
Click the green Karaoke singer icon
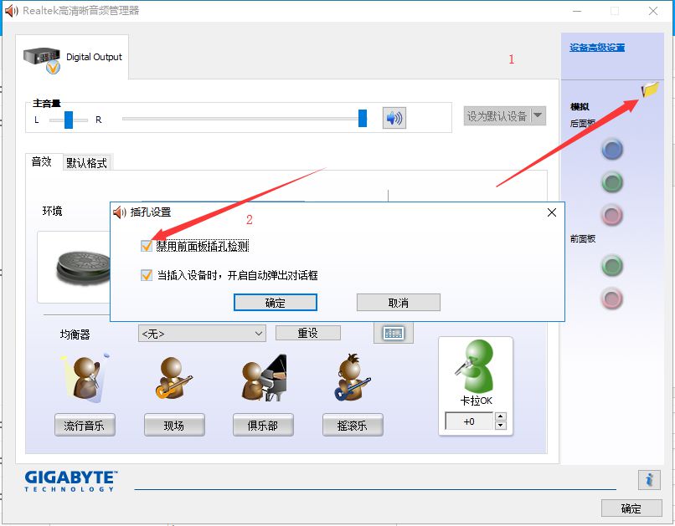[476, 366]
